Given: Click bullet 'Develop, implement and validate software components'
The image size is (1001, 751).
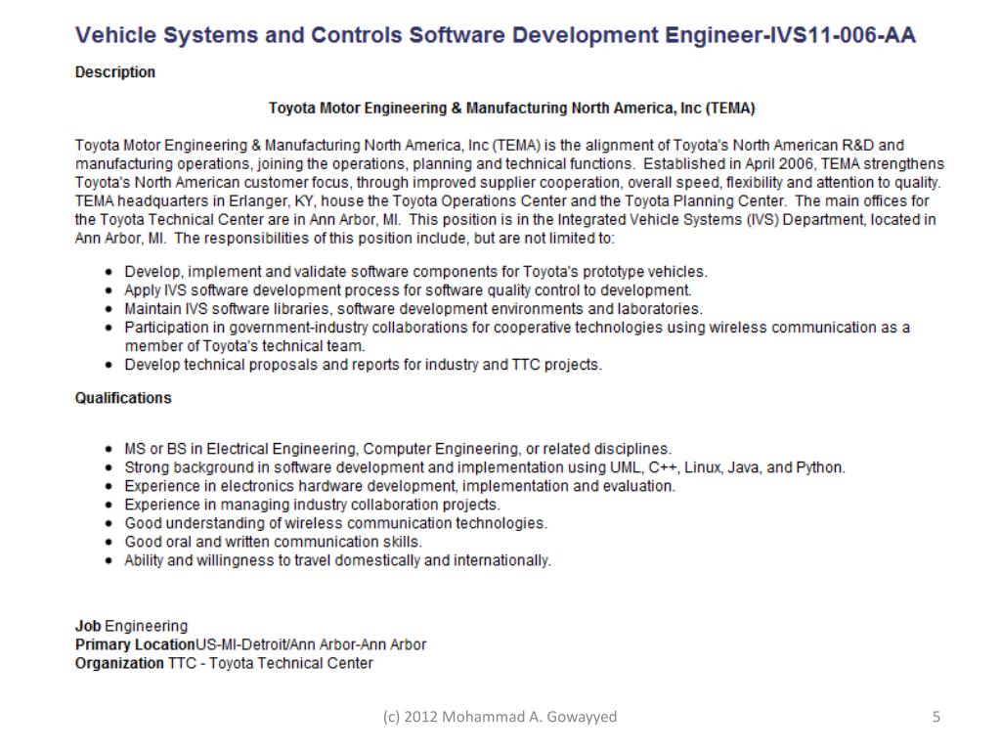Looking at the screenshot, I should (415, 272).
